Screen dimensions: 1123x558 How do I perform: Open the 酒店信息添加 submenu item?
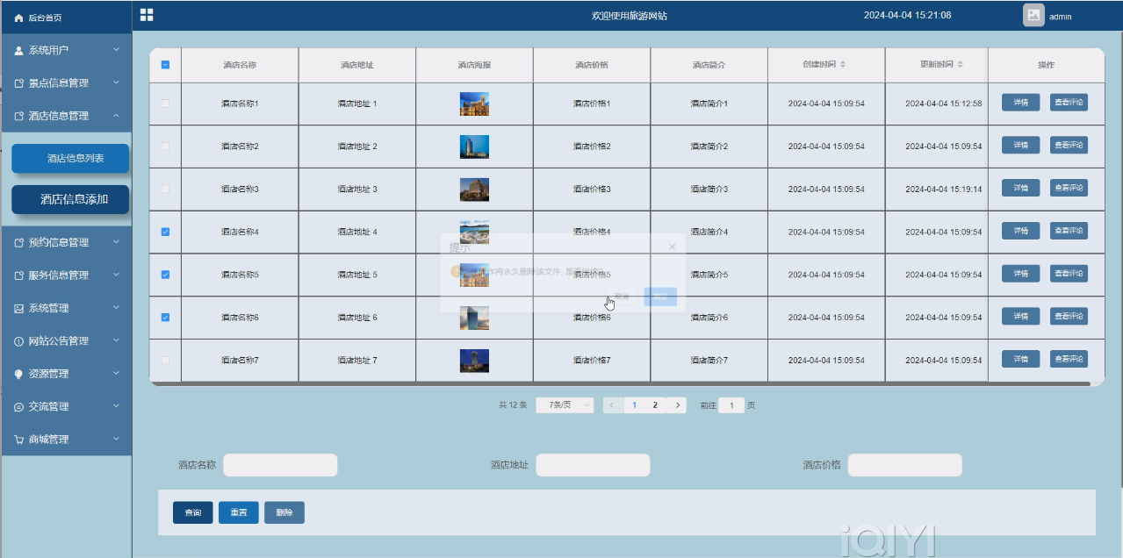[x=70, y=199]
